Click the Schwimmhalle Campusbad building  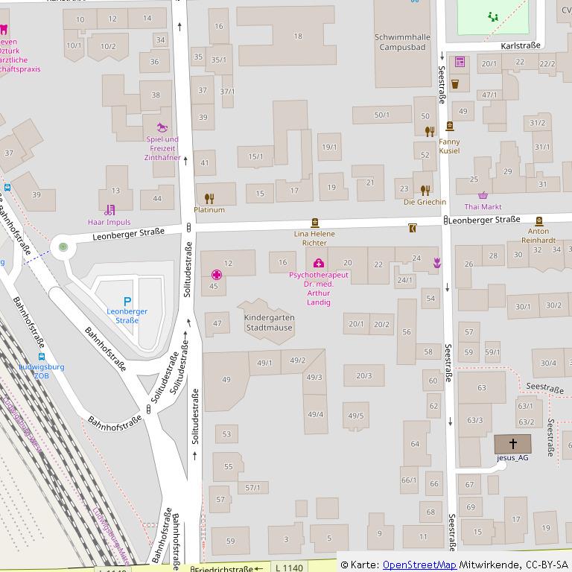coord(402,41)
